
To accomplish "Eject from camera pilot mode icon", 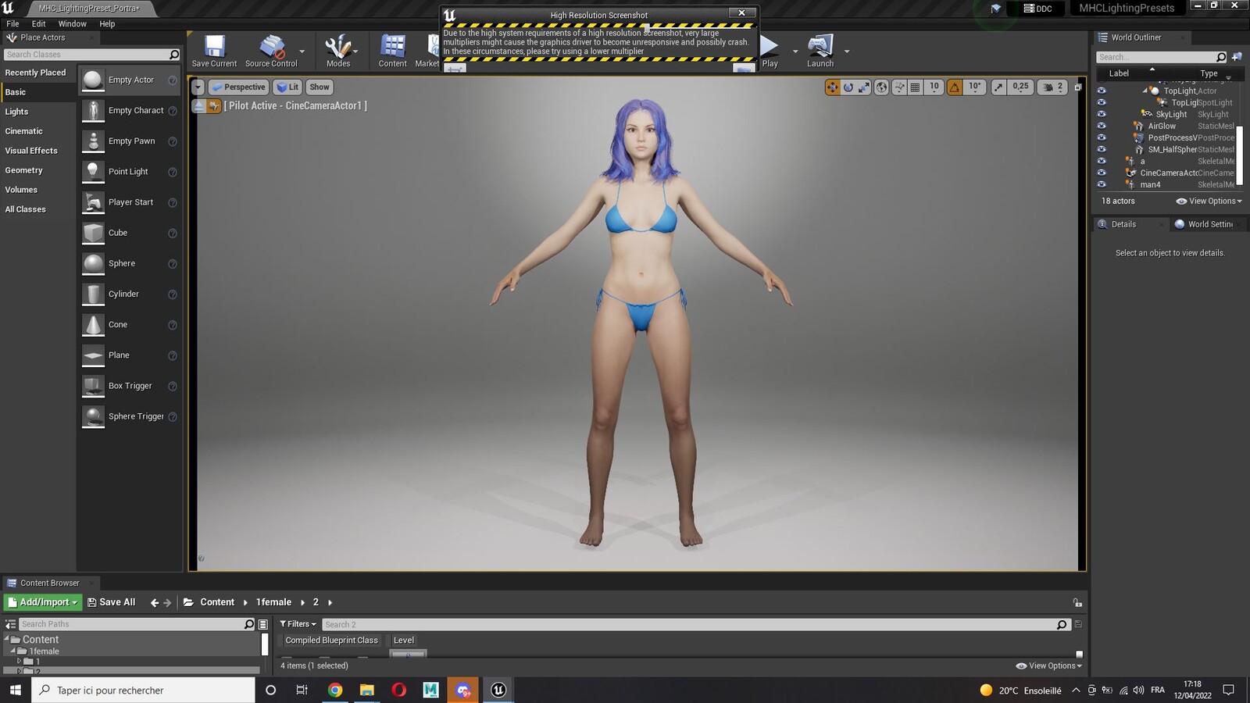I will [x=199, y=106].
